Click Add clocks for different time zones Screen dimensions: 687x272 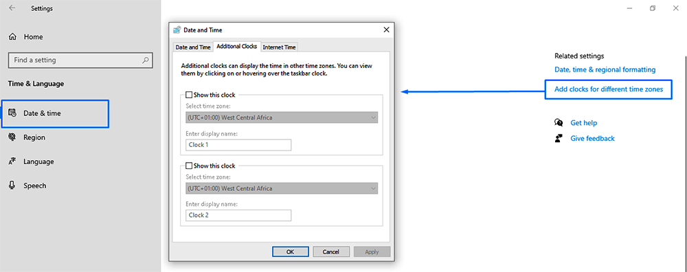(609, 89)
